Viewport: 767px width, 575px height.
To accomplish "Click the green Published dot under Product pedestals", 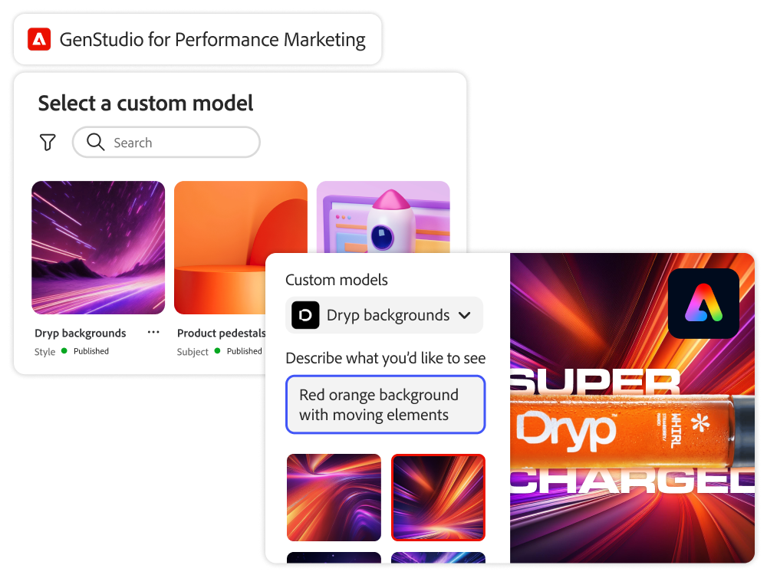I will pyautogui.click(x=217, y=351).
